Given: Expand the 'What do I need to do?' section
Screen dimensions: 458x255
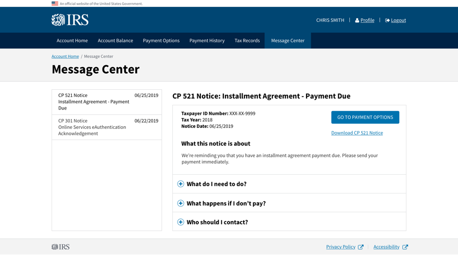Looking at the screenshot, I should [x=217, y=184].
